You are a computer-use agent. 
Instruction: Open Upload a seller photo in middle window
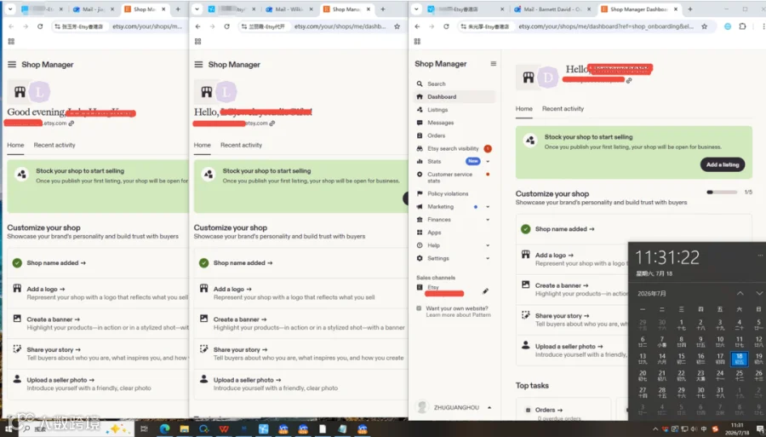click(247, 380)
